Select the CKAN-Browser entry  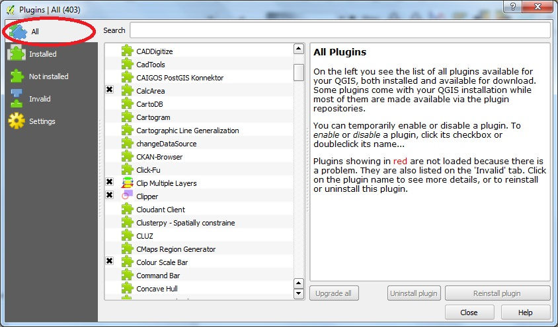click(159, 157)
